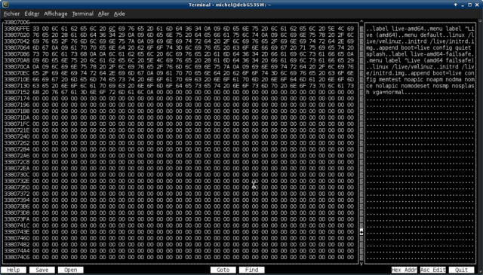Click ASCII line '.menu label ^Live (amd64 failsafe)'
483x275 pixels.
pyautogui.click(x=420, y=60)
